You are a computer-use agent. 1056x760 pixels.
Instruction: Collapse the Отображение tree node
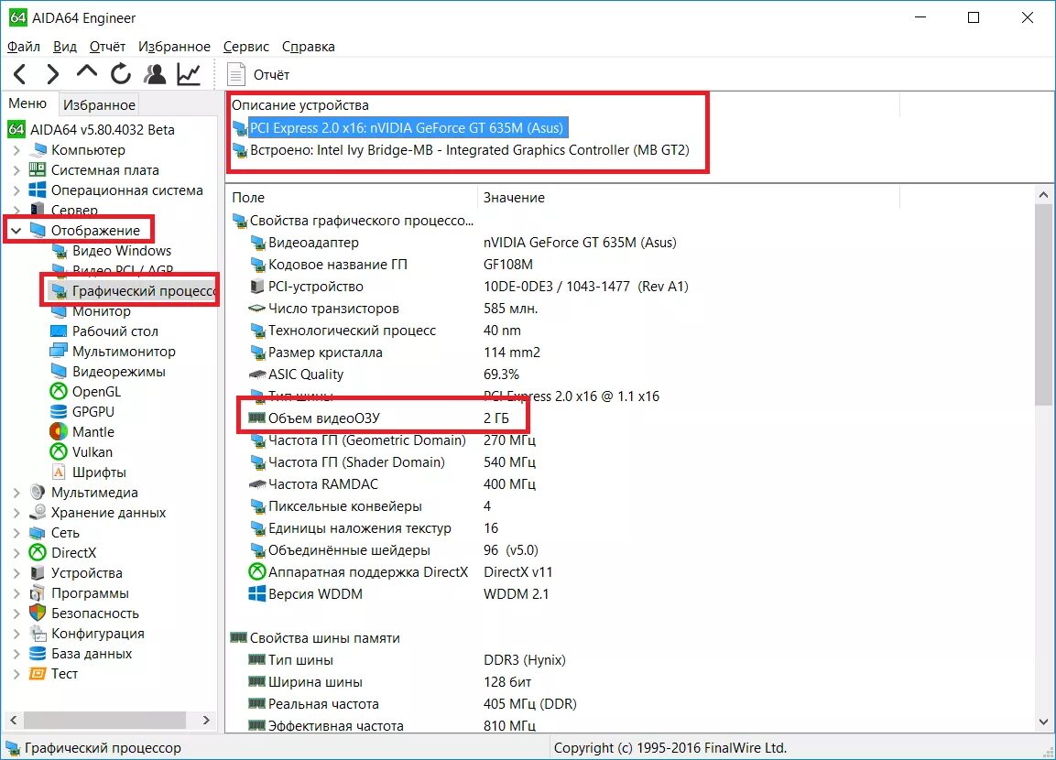tap(16, 230)
